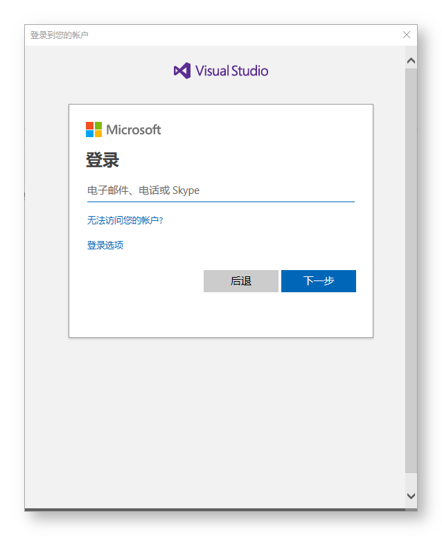This screenshot has height=536, width=442.
Task: Close the 登录到您的帐户 dialog window
Action: click(x=407, y=35)
